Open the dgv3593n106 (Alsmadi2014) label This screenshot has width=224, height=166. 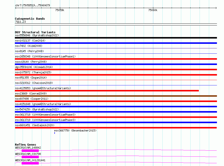click(x=34, y=67)
